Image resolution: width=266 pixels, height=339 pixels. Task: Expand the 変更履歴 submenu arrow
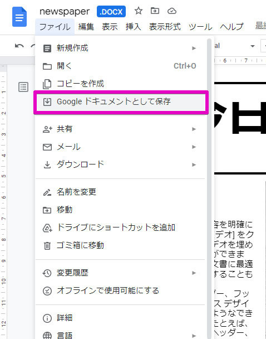194,273
